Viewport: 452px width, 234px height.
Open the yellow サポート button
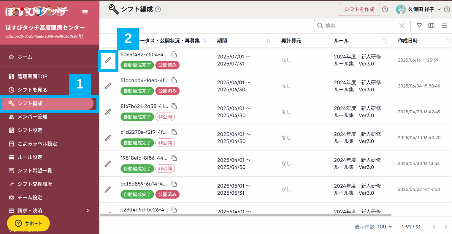tap(28, 223)
